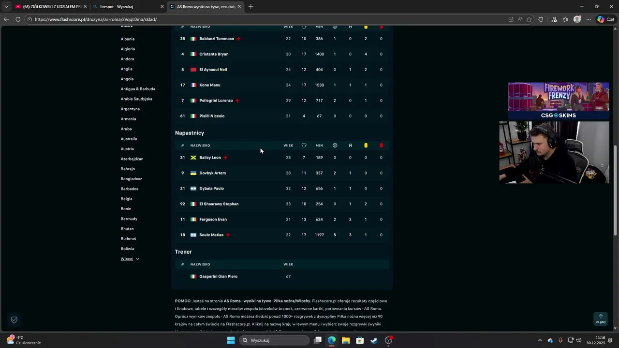The width and height of the screenshot is (619, 348).
Task: Open player Dovbyk Artem
Action: (212, 173)
